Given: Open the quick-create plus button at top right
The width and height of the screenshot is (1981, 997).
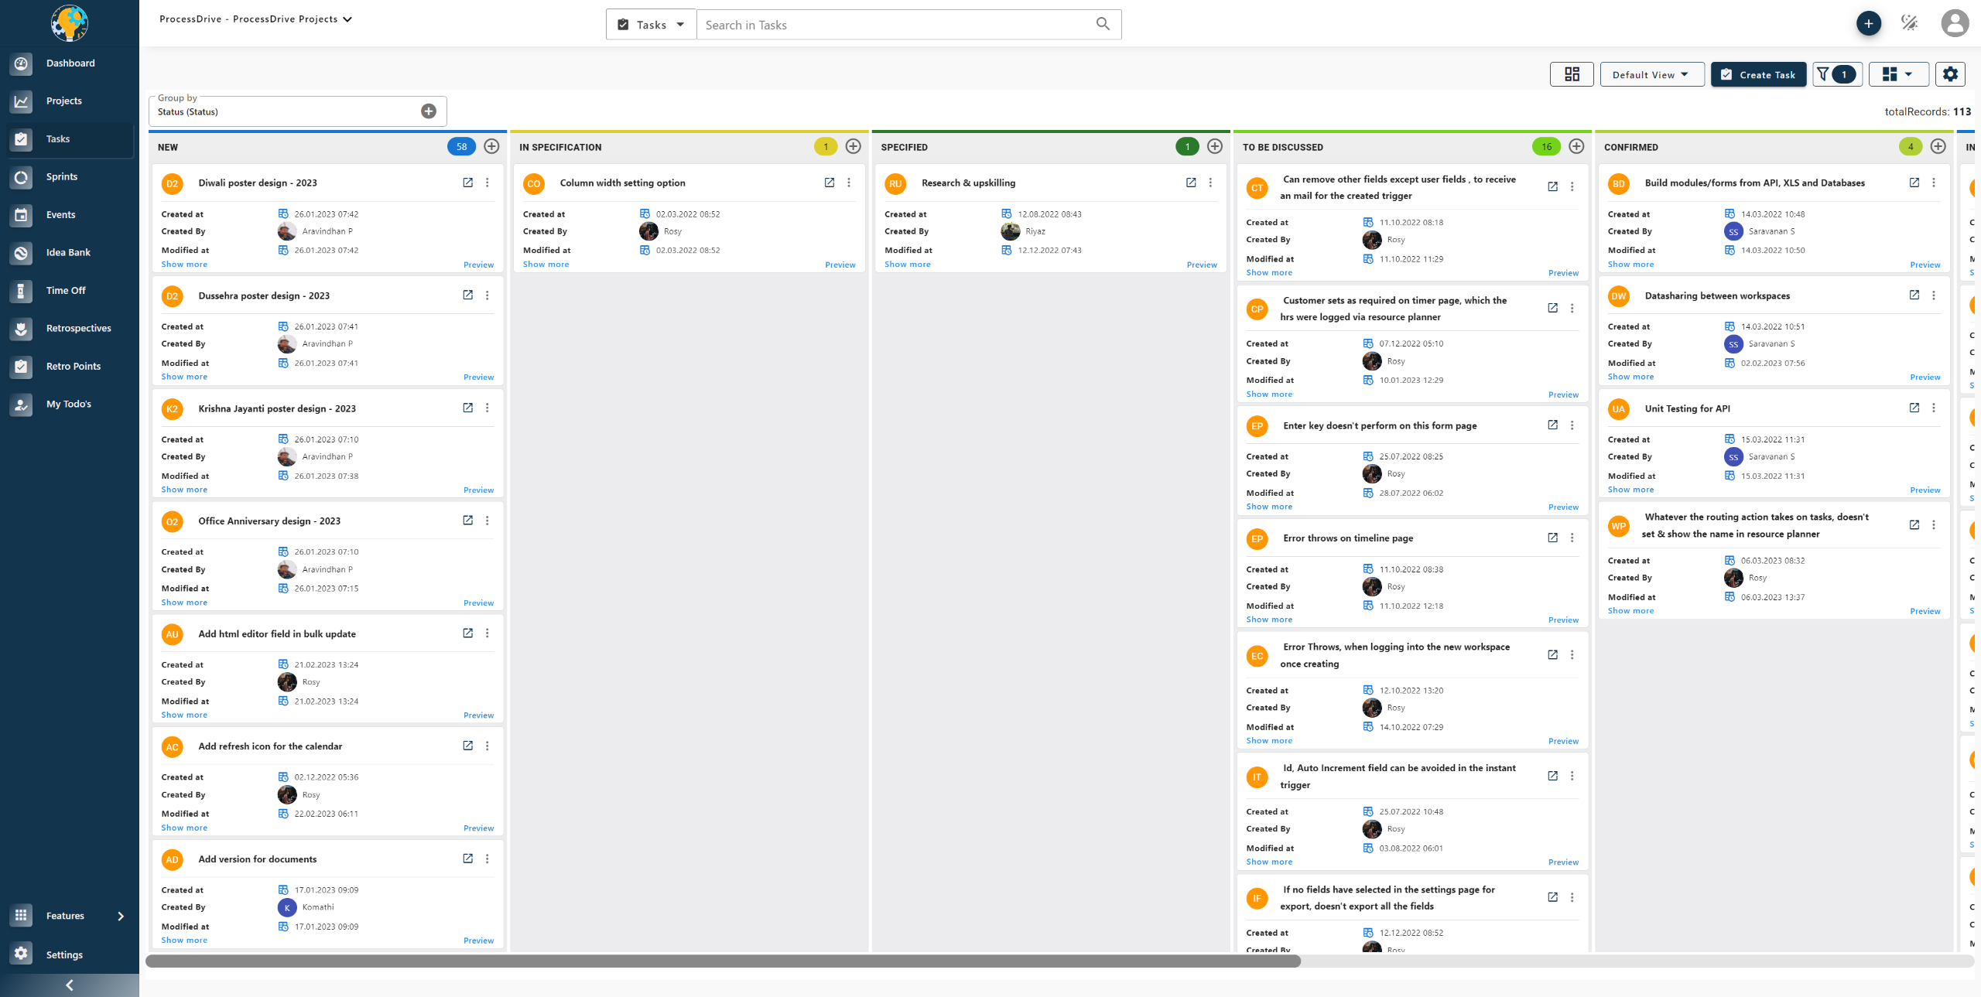Looking at the screenshot, I should (1869, 23).
